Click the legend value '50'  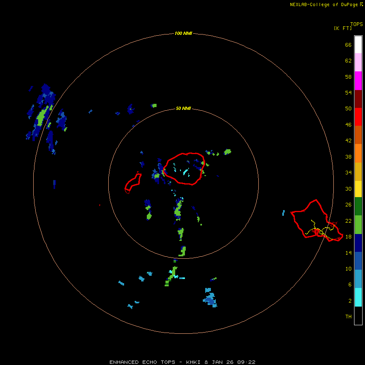point(348,109)
